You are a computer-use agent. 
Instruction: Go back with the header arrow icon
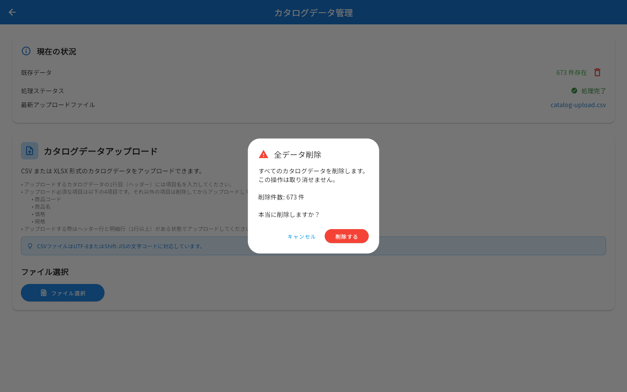tap(12, 12)
